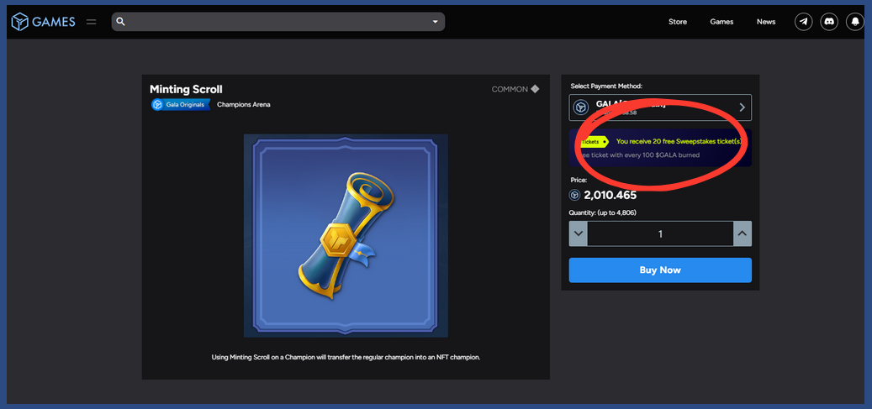
Task: Open the GALA payment method selector
Action: [x=660, y=107]
